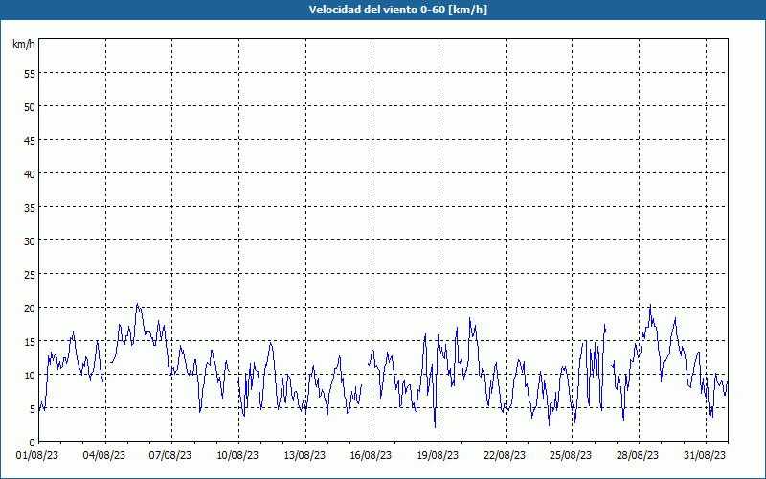Click the 19/08/23 date label

pyautogui.click(x=438, y=456)
